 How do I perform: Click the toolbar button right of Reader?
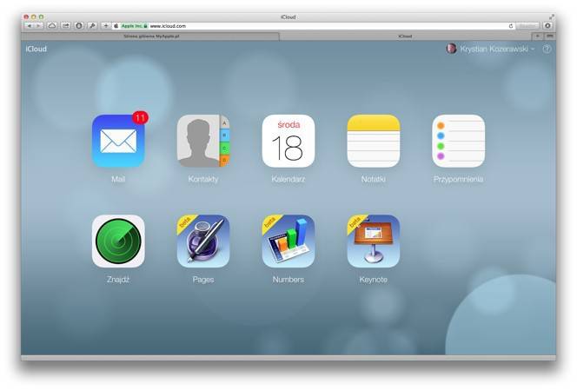(547, 26)
